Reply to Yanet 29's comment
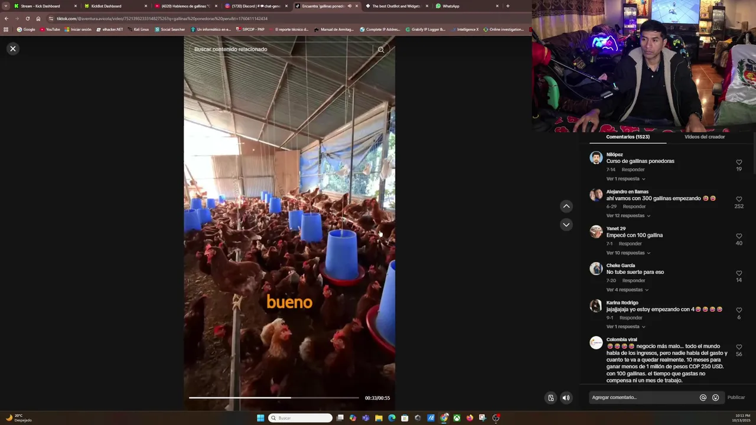The height and width of the screenshot is (425, 756). (x=630, y=244)
